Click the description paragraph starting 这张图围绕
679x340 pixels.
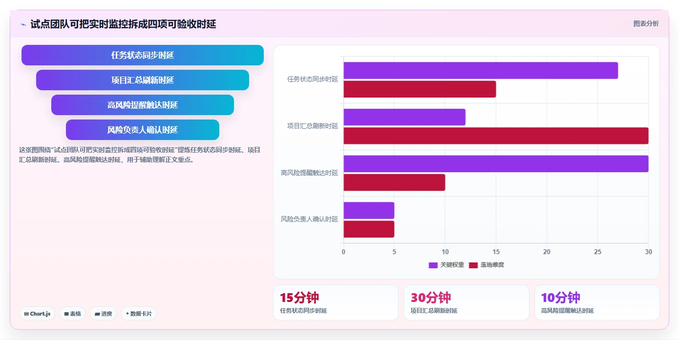coord(140,155)
